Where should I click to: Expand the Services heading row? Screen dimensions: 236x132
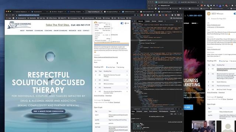tap(127, 80)
